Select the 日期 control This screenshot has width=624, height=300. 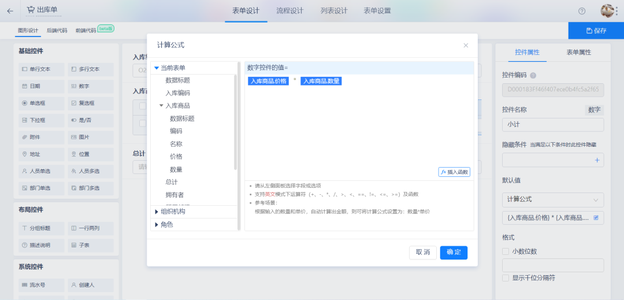(42, 86)
